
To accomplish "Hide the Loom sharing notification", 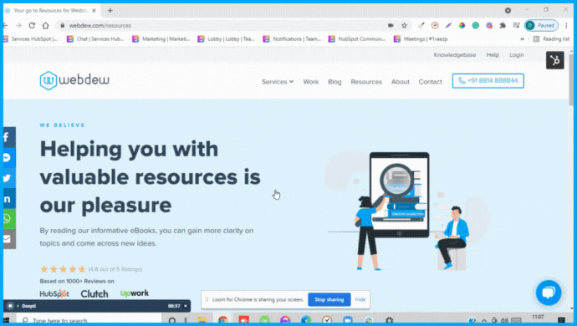I will coord(360,299).
